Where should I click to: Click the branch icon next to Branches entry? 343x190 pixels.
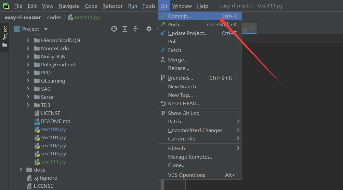coord(163,78)
